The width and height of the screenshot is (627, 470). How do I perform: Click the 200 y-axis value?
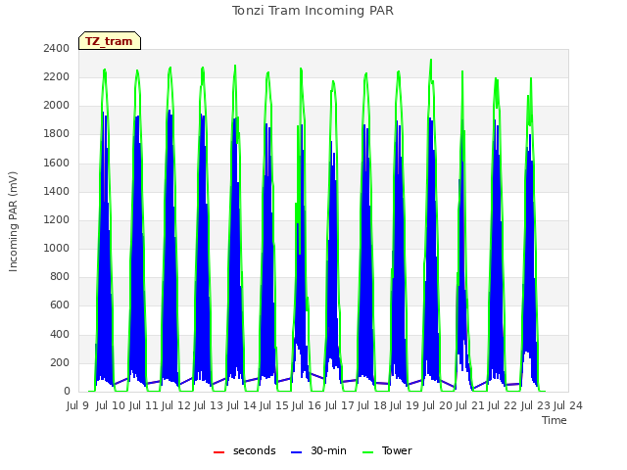60,363
